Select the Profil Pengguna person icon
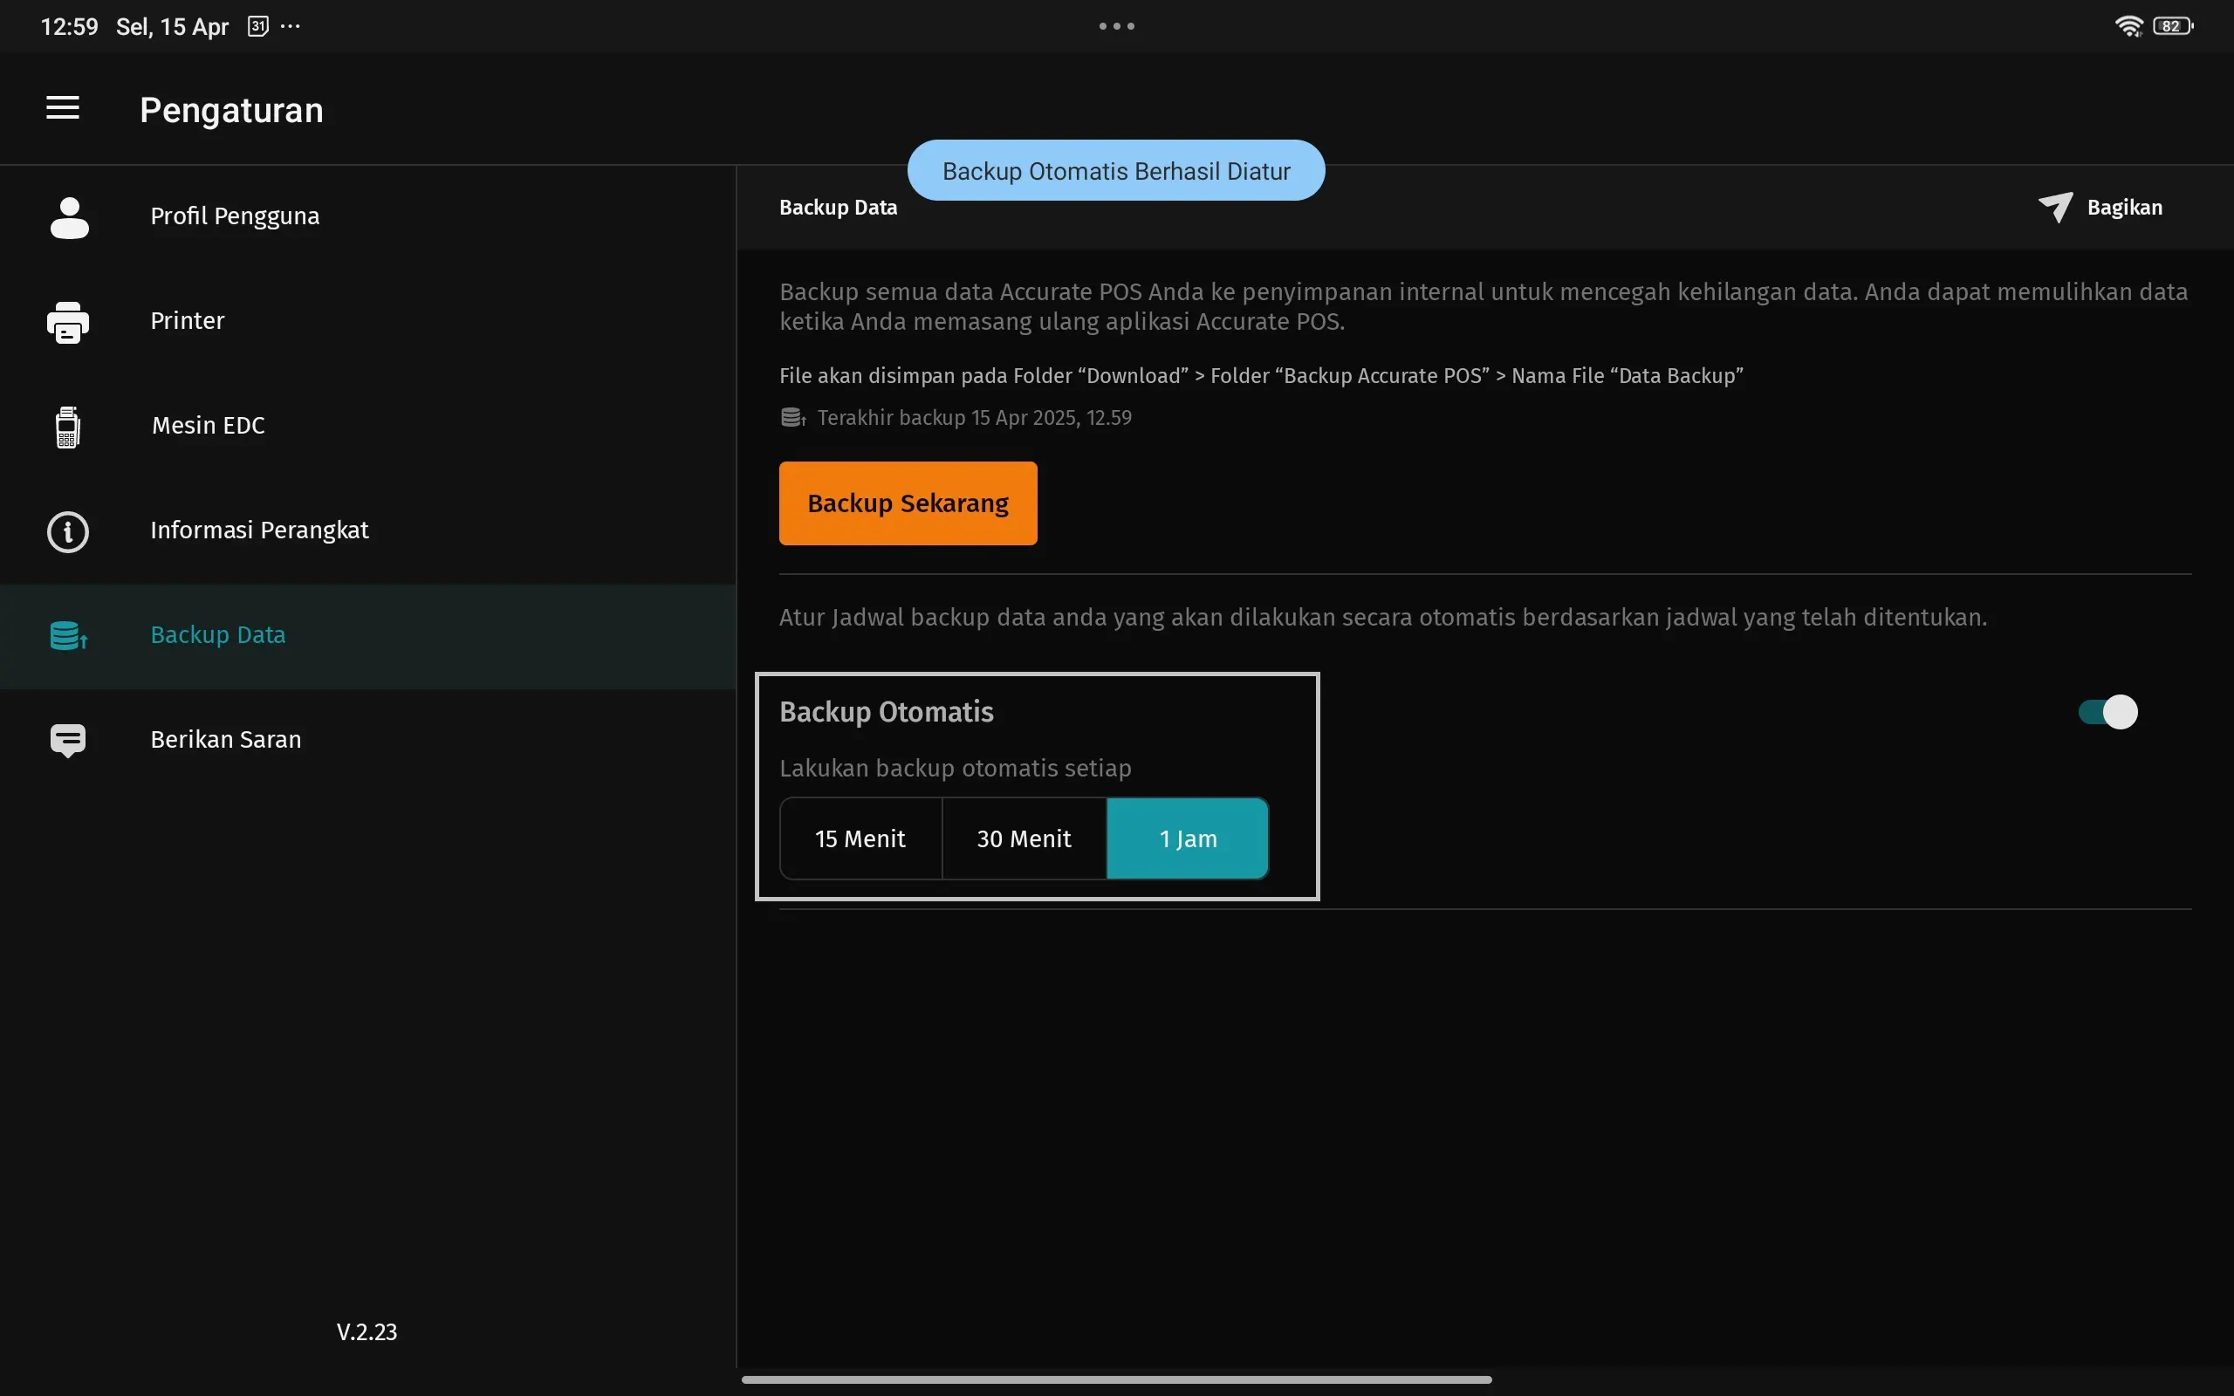 coord(68,216)
